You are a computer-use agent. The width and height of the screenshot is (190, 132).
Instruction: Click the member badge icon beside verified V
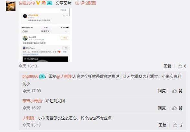coord(44,3)
